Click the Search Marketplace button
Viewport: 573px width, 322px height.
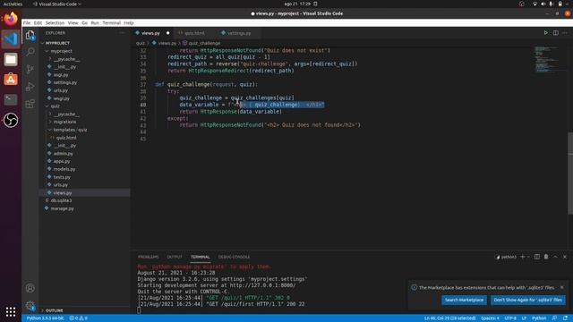(464, 300)
